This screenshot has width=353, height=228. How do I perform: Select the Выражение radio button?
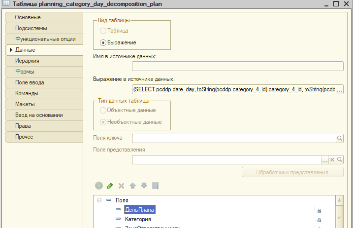pyautogui.click(x=103, y=42)
